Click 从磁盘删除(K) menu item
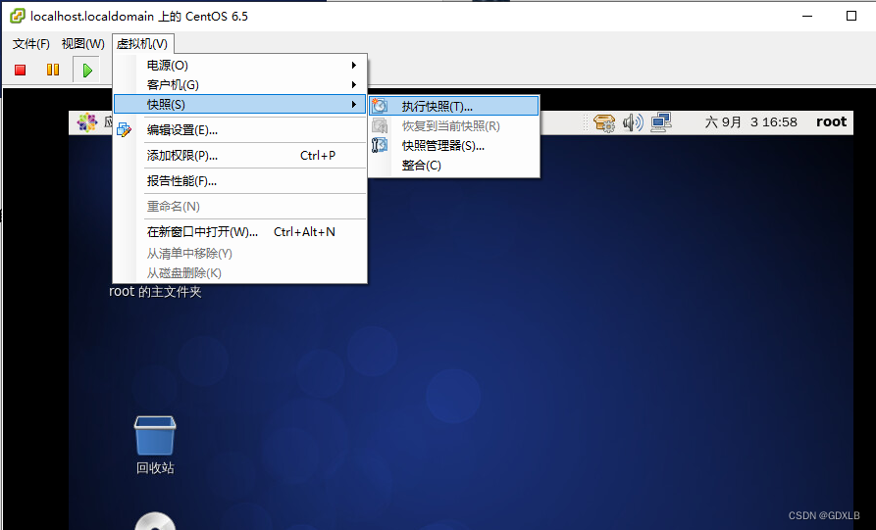 pyautogui.click(x=240, y=272)
